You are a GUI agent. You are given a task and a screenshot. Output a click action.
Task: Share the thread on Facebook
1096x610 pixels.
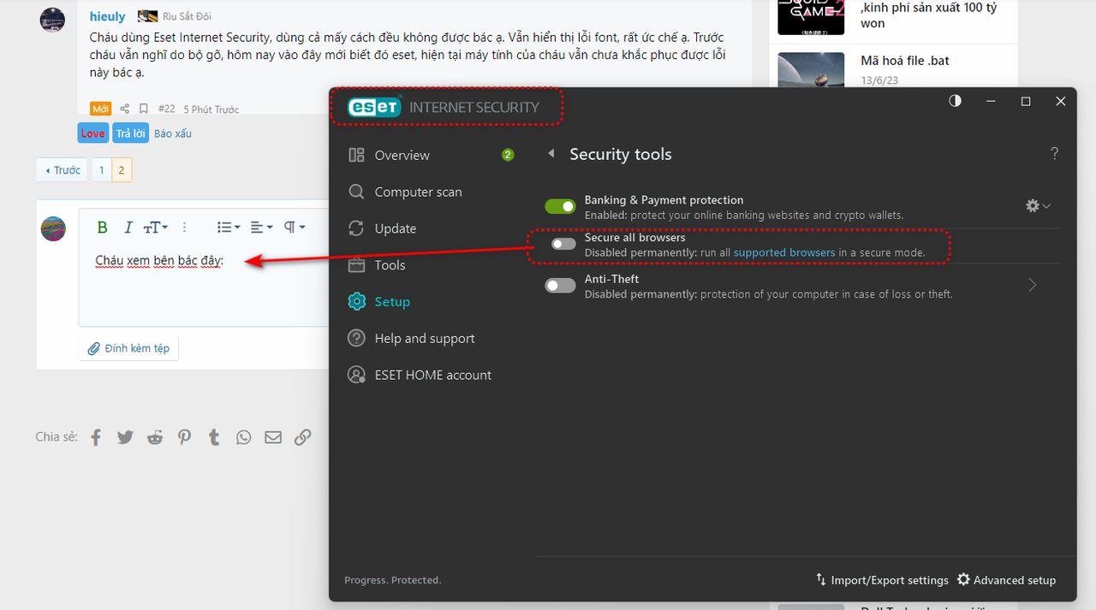tap(96, 437)
